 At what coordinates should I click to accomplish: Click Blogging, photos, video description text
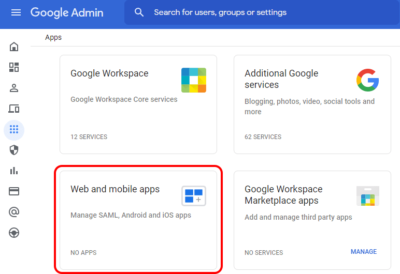(x=309, y=106)
